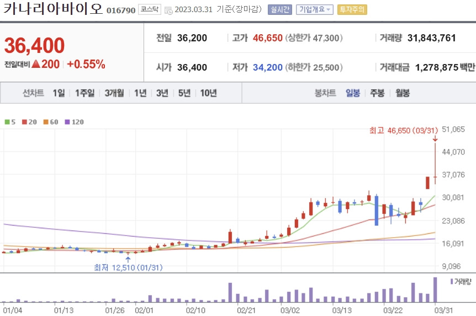The width and height of the screenshot is (476, 316).
Task: Click the purple 120-day moving average swatch
Action: 67,122
